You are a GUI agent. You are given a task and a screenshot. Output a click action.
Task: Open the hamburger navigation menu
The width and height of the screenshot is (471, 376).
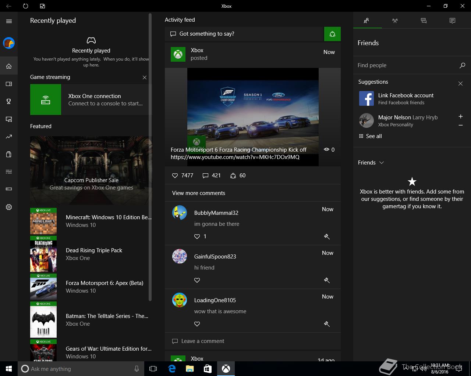pyautogui.click(x=9, y=21)
